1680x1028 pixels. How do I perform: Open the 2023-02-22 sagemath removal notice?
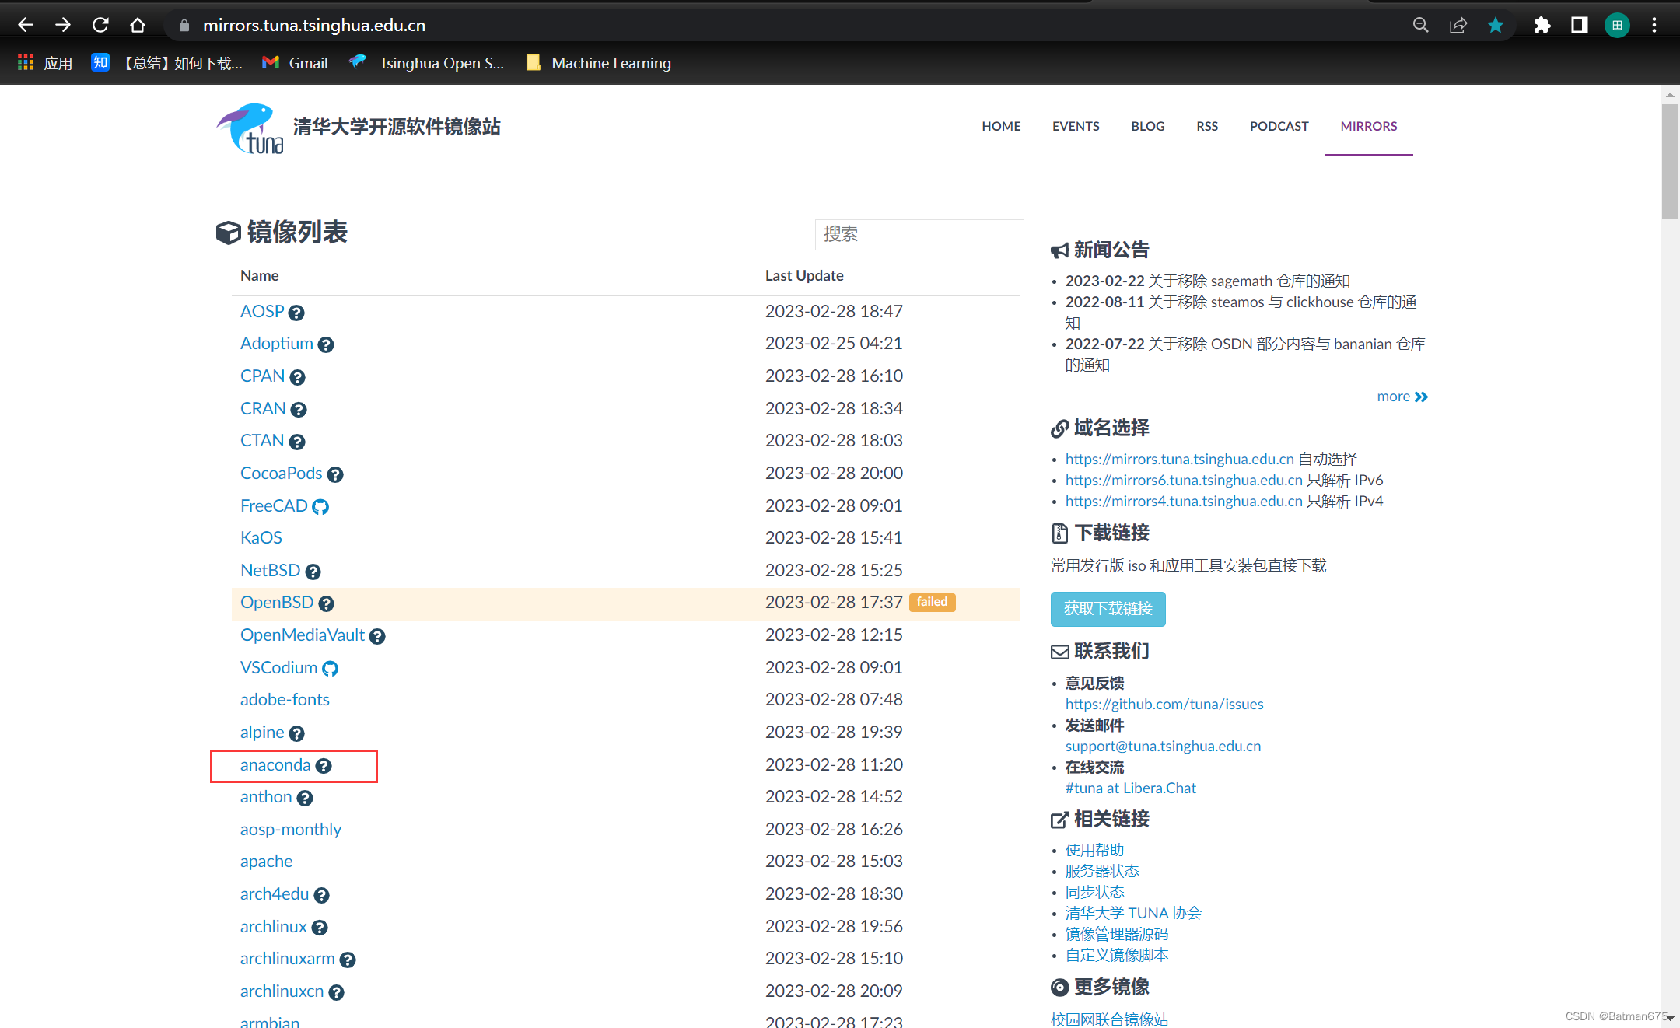point(1208,281)
